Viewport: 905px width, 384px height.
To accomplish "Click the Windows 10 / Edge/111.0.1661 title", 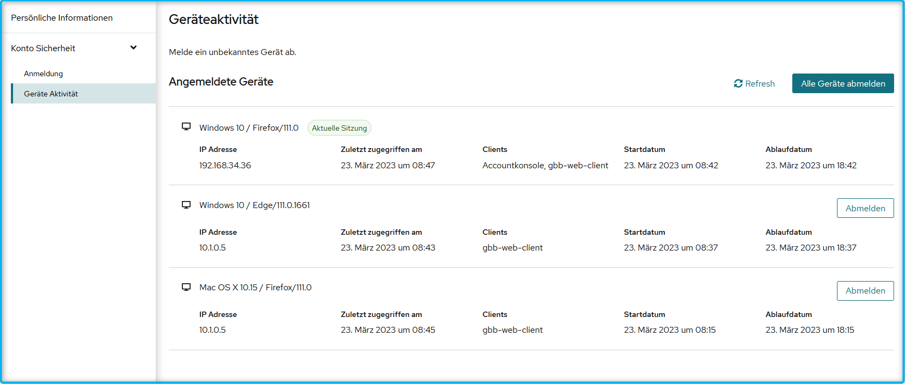I will tap(254, 205).
